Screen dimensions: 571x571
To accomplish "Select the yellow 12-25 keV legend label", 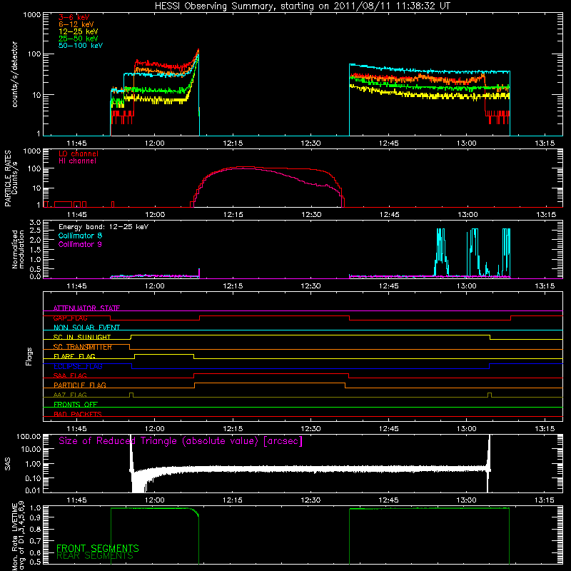I will click(x=79, y=31).
